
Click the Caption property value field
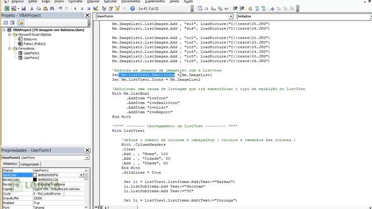(58, 189)
